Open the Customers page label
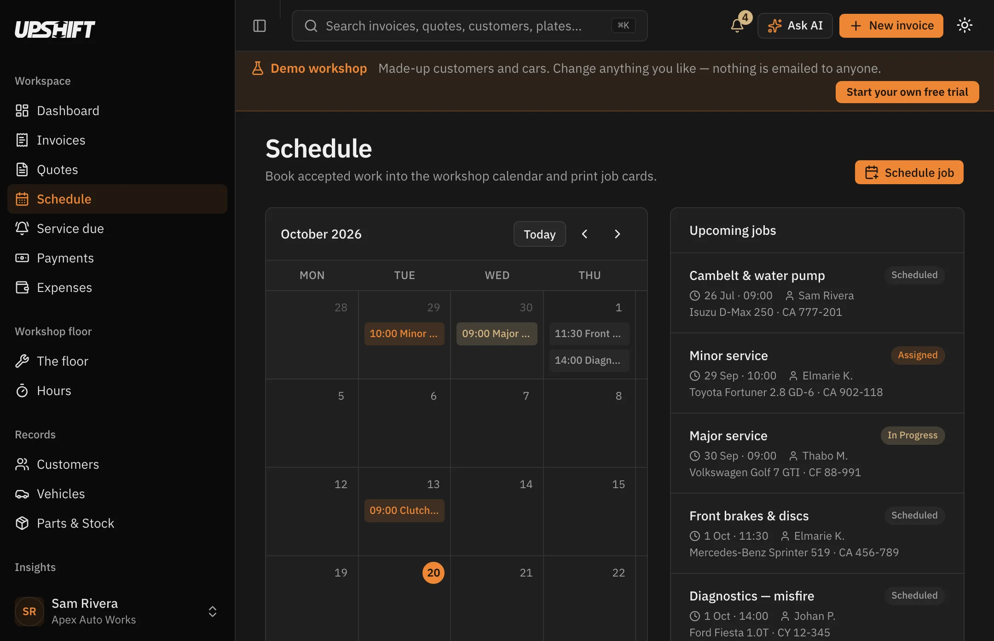This screenshot has width=994, height=641. [68, 464]
